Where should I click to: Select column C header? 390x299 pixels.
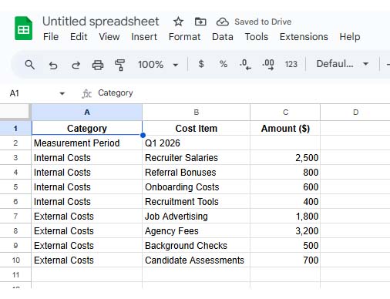285,113
